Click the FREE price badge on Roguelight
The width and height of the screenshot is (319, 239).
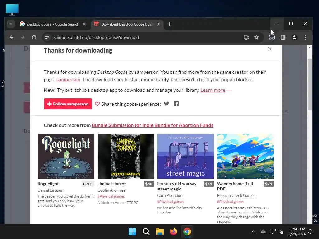coord(88,184)
